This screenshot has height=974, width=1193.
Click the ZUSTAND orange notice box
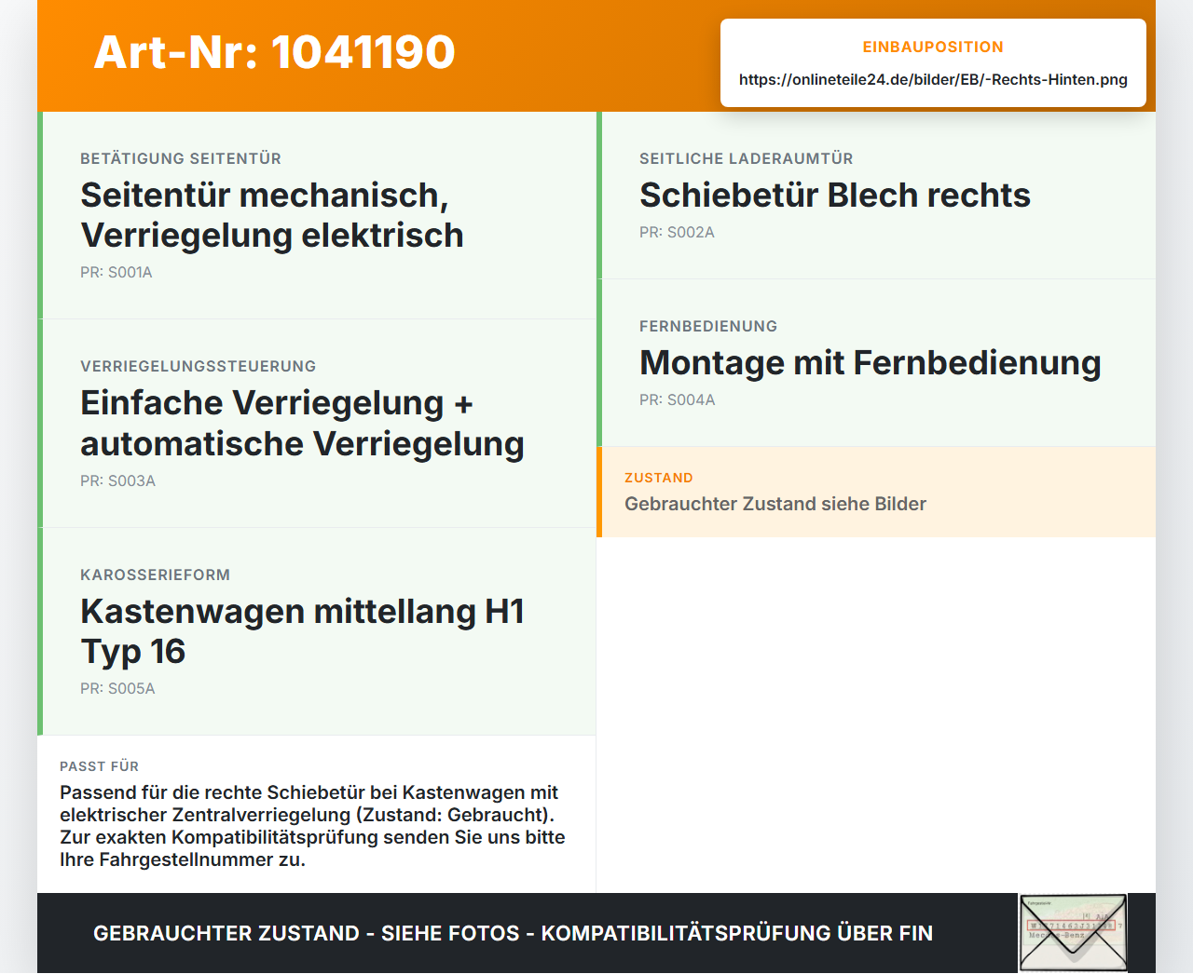876,492
